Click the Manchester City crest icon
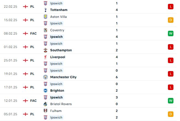This screenshot has width=180, height=121. (45, 77)
